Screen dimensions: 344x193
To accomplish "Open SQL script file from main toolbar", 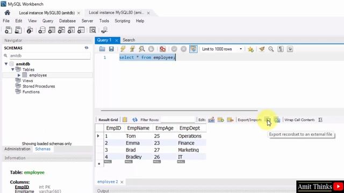I will [18, 30].
